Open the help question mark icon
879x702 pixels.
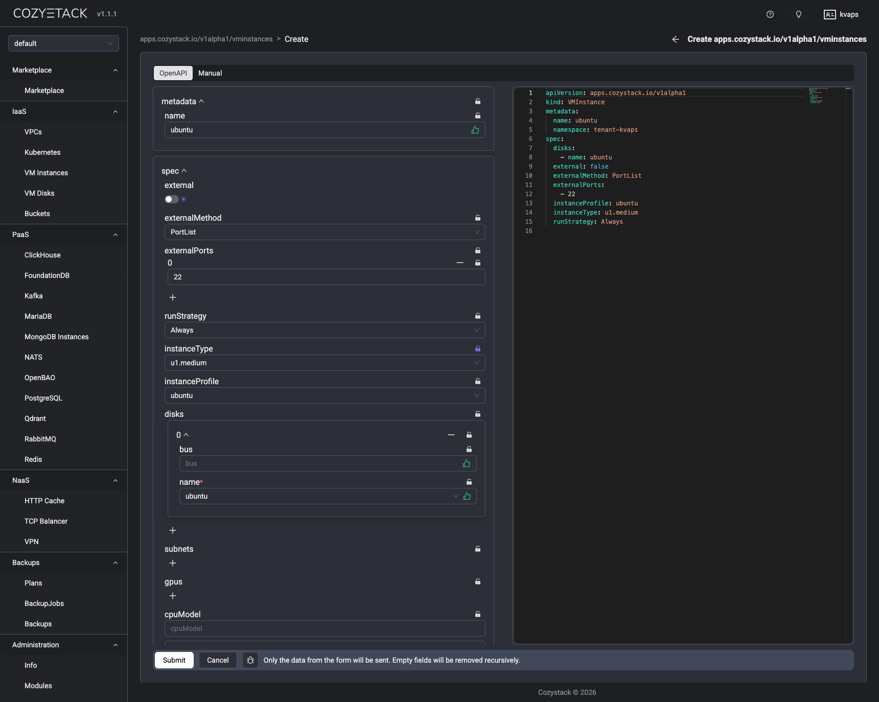coord(770,14)
